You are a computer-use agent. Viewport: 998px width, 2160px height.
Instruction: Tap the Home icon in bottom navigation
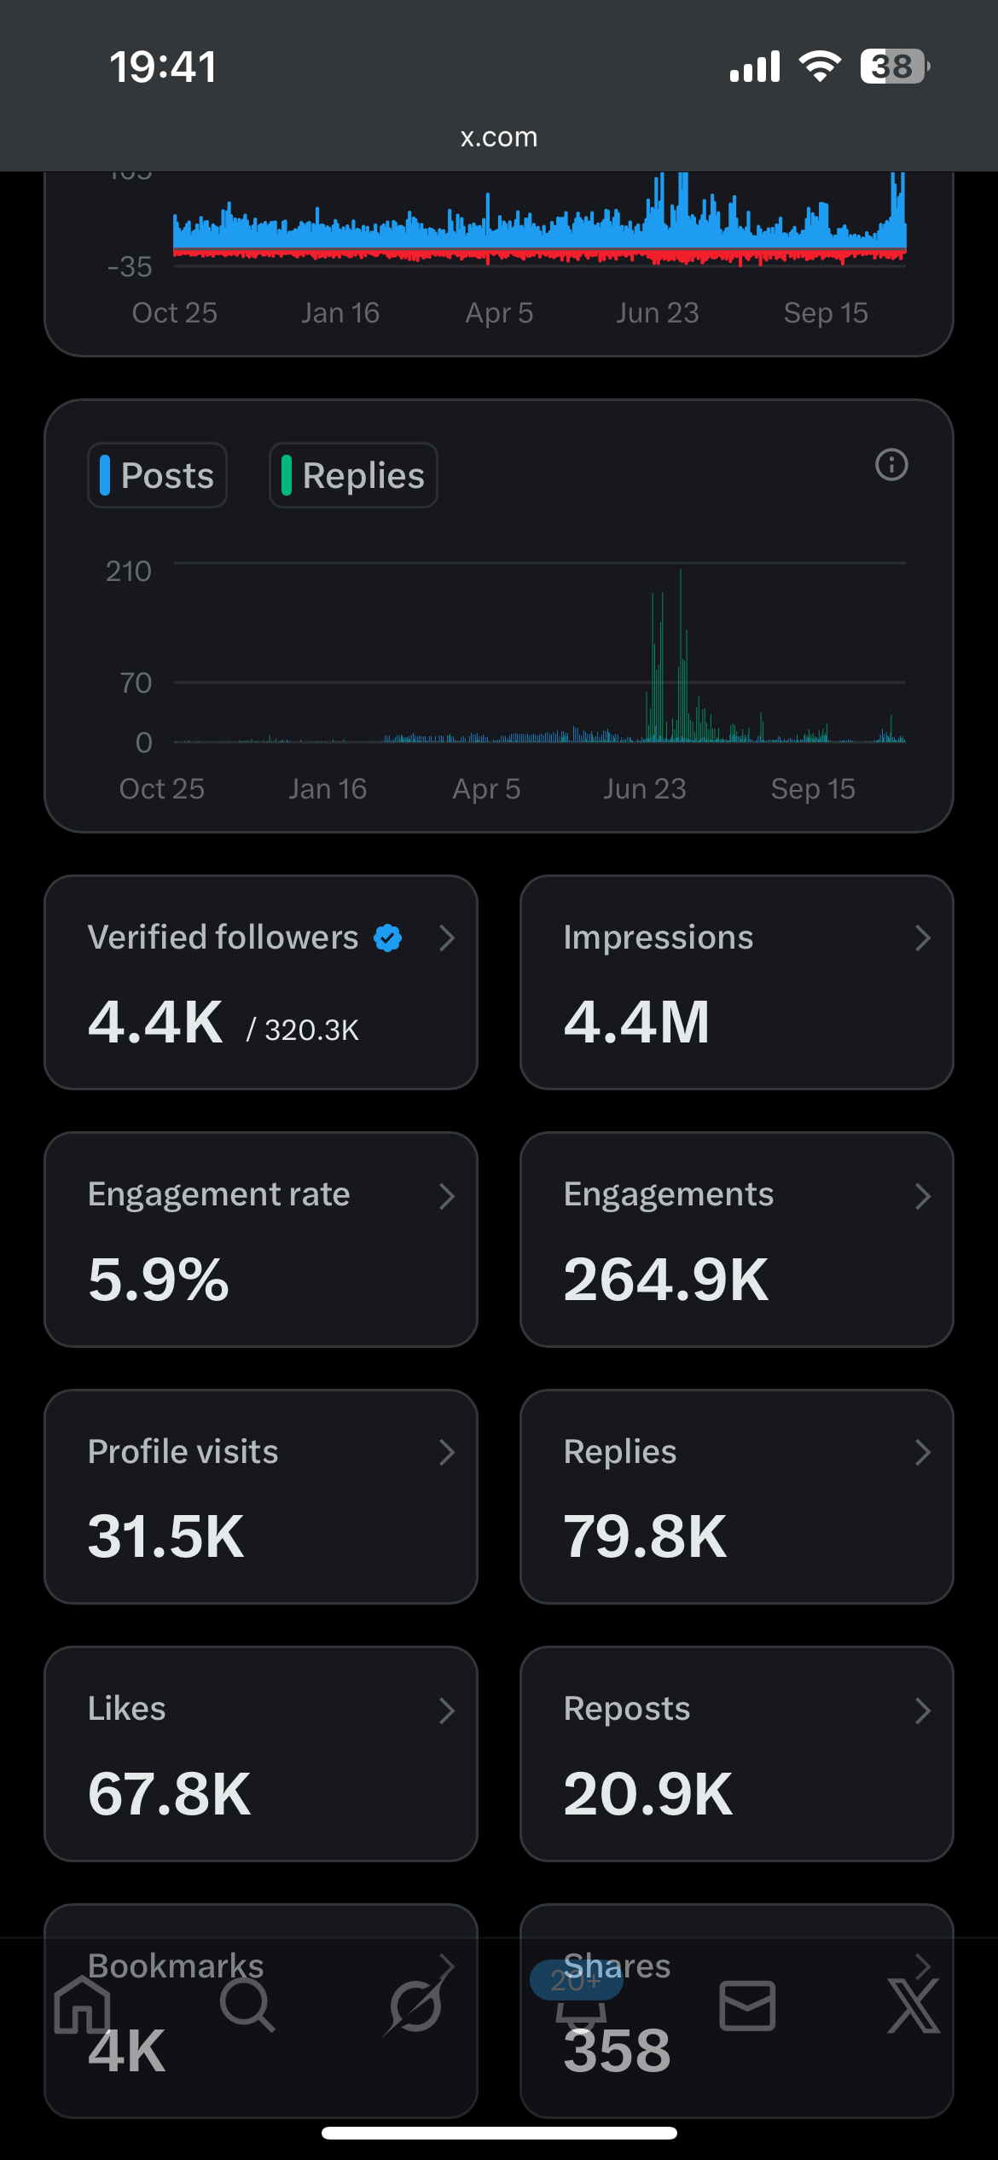click(x=82, y=2006)
